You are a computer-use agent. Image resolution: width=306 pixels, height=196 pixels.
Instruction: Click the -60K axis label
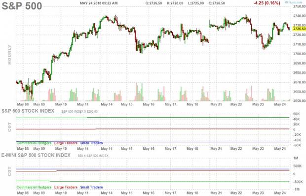[x=297, y=145]
